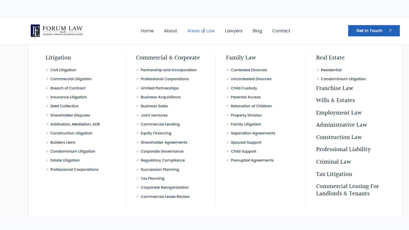409x230 pixels.
Task: Click the Criminal Law heading
Action: click(333, 162)
